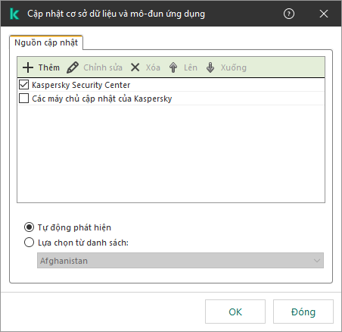Click the Kaspersky logo in title bar
Viewport: 342px width, 332px height.
(x=14, y=14)
